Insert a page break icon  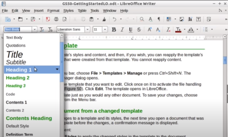pyautogui.click(x=209, y=19)
